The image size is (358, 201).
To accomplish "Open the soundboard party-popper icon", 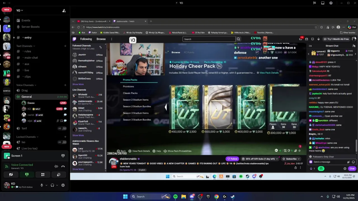I will (59, 175).
